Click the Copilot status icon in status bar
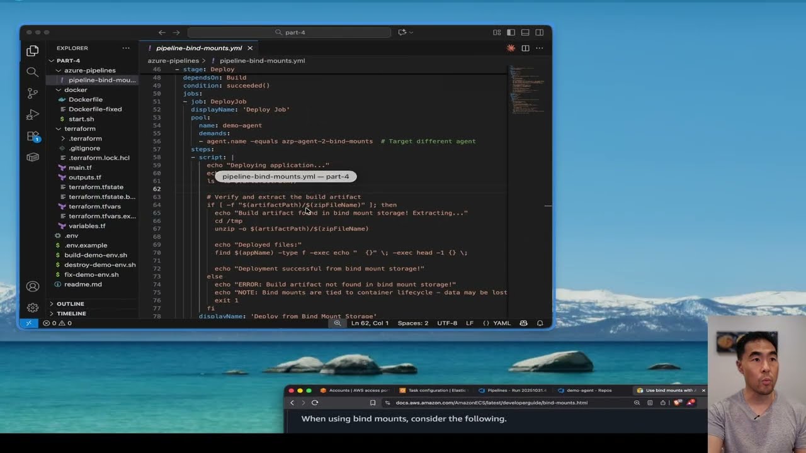The height and width of the screenshot is (453, 806). (523, 323)
